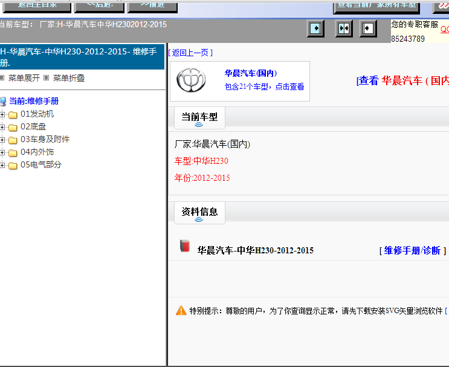
Task: Select 03车身及附件 in the manual tree
Action: click(x=45, y=139)
